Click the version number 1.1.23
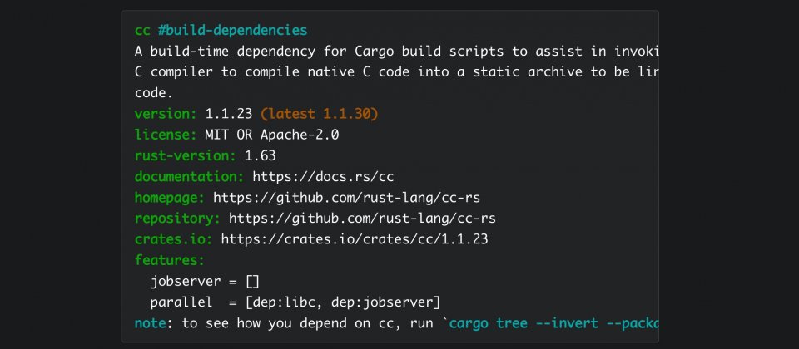 (x=229, y=114)
